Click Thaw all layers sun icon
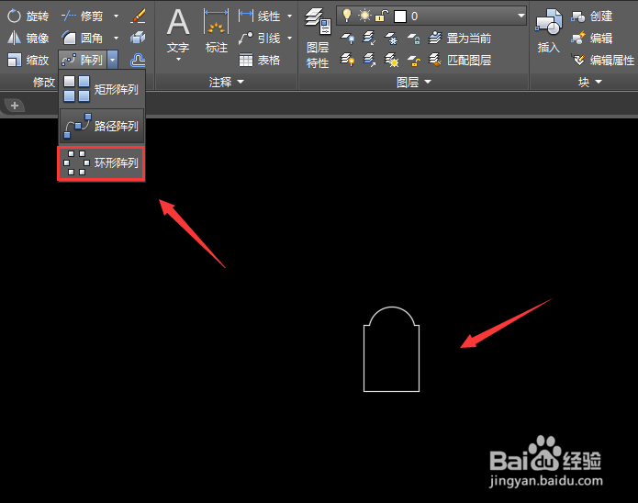The image size is (638, 503). (x=391, y=61)
